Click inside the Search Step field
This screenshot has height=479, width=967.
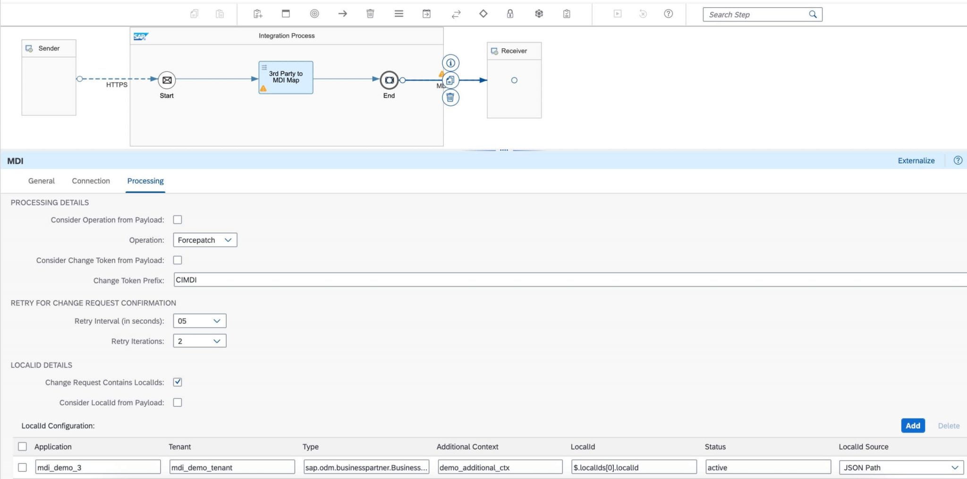click(755, 14)
